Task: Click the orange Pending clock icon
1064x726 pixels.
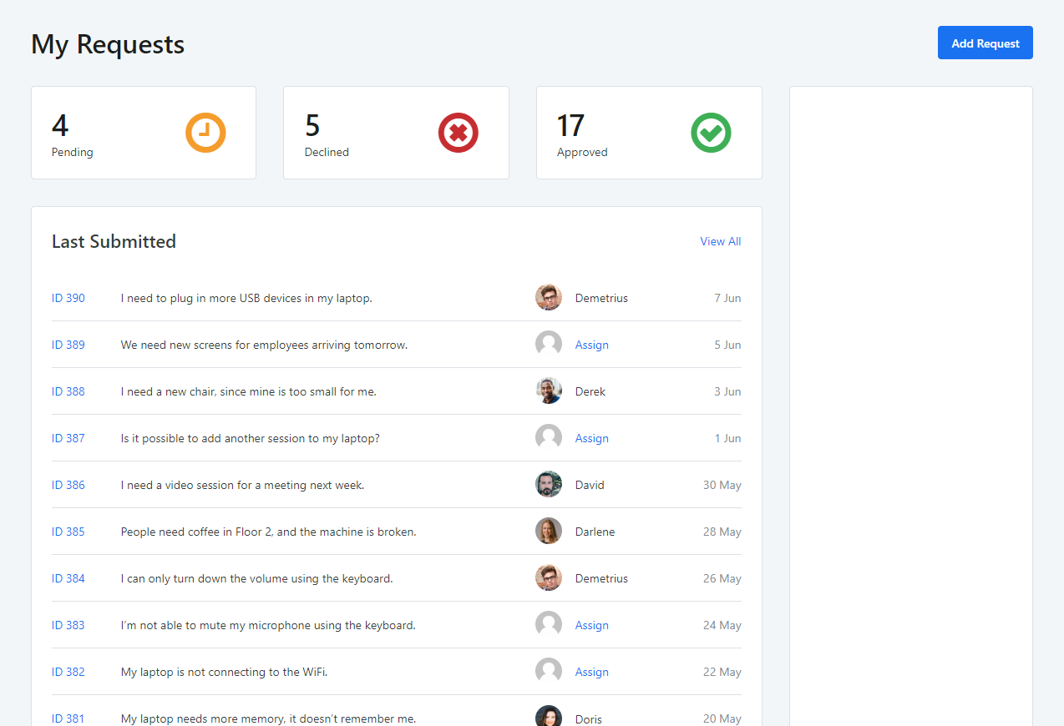Action: click(x=205, y=133)
